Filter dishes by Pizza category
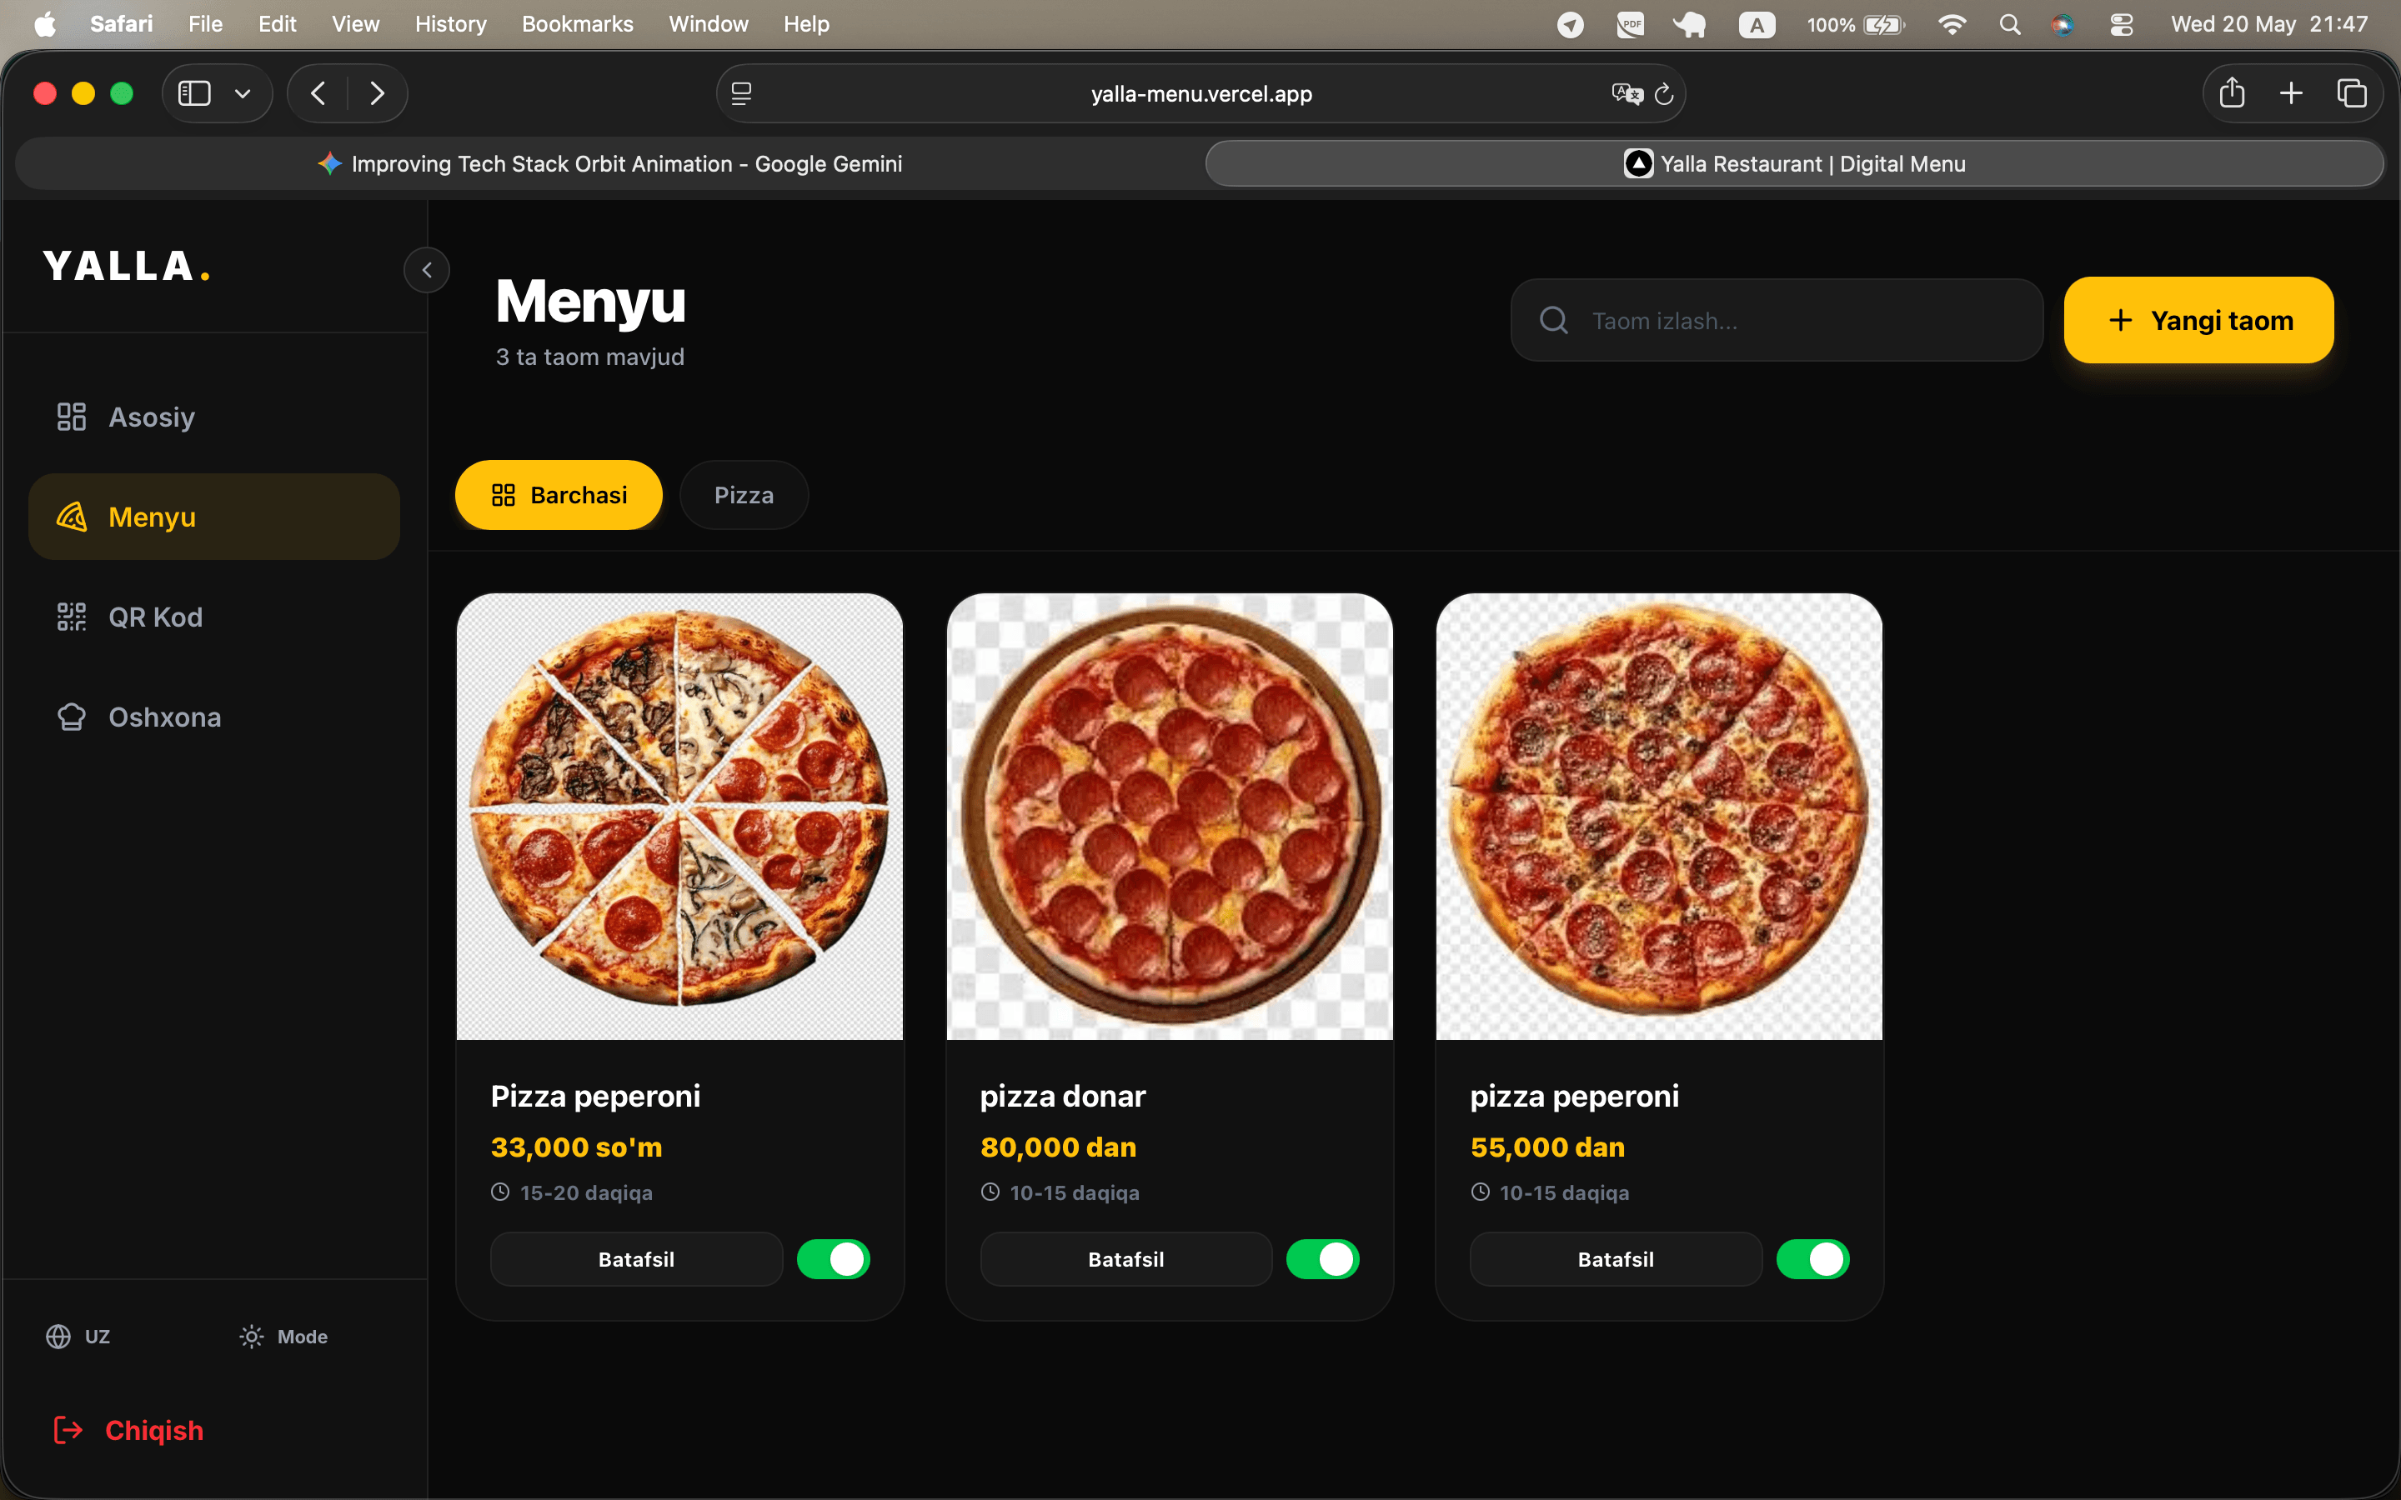Screen dimensions: 2401x1500 click(744, 495)
